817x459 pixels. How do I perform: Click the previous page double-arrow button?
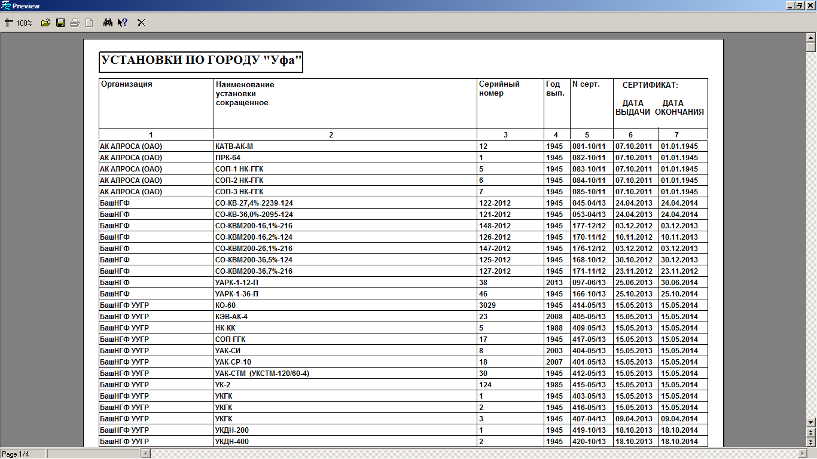point(811,432)
